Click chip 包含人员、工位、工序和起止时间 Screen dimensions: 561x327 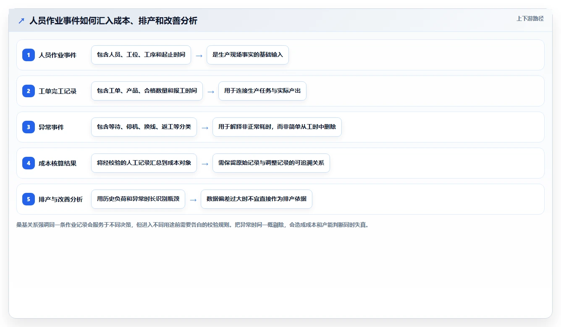[141, 55]
